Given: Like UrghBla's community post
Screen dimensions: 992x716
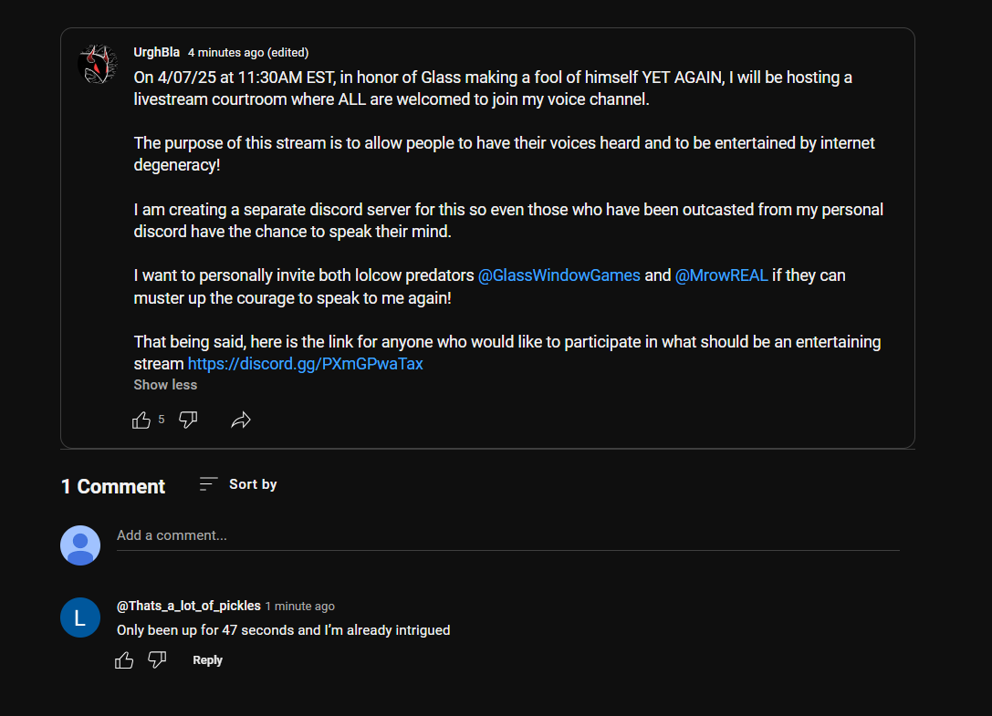Looking at the screenshot, I should tap(141, 420).
